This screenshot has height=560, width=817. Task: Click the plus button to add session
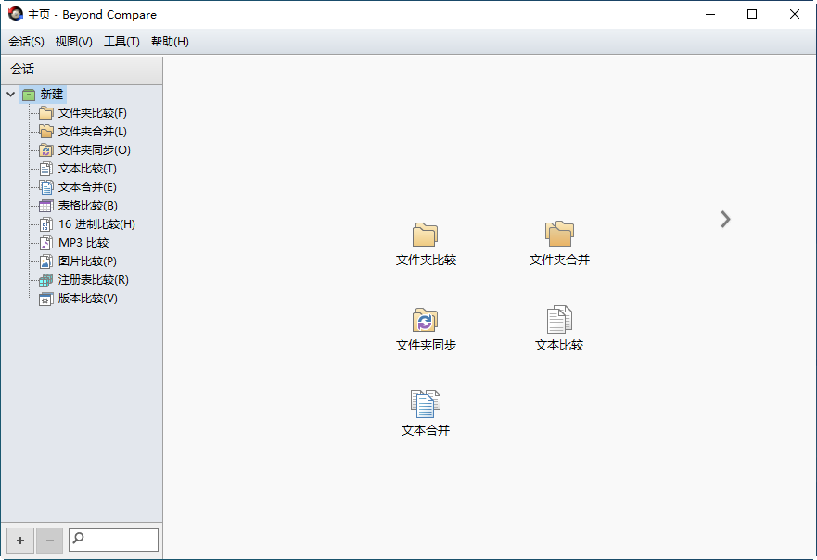pos(20,541)
